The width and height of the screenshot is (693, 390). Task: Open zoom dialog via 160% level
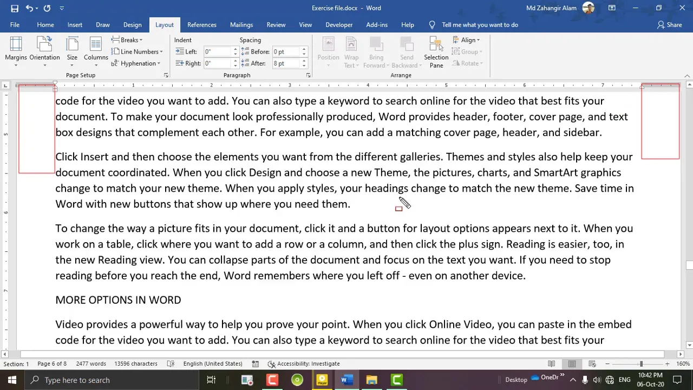coord(683,364)
